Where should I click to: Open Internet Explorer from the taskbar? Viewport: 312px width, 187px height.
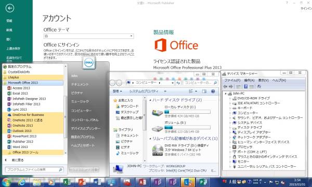pyautogui.click(x=21, y=182)
